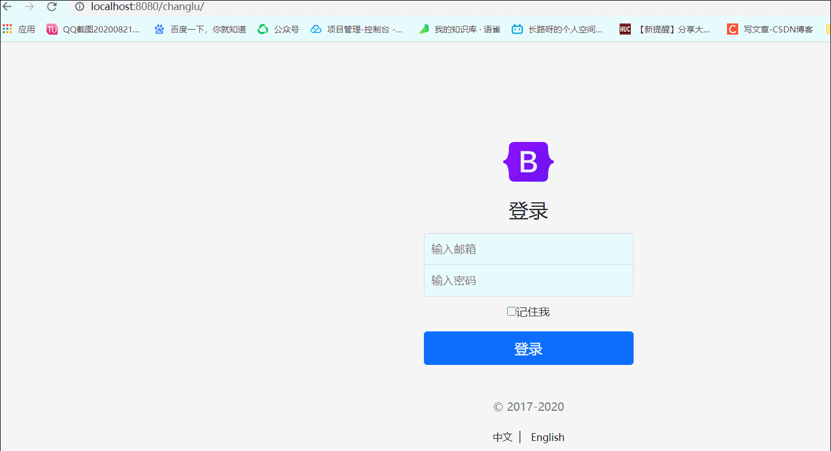Open the 百度一下 bookmark
Image resolution: width=831 pixels, height=451 pixels.
(200, 29)
